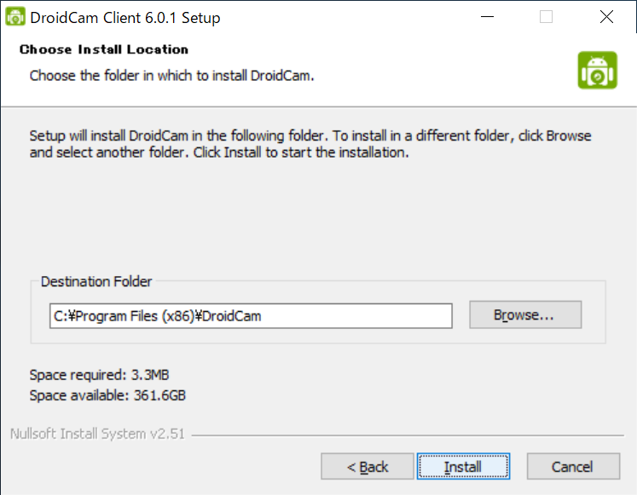
Task: Click the 'Setup will install DroidCam' instruction paragraph
Action: [x=310, y=144]
